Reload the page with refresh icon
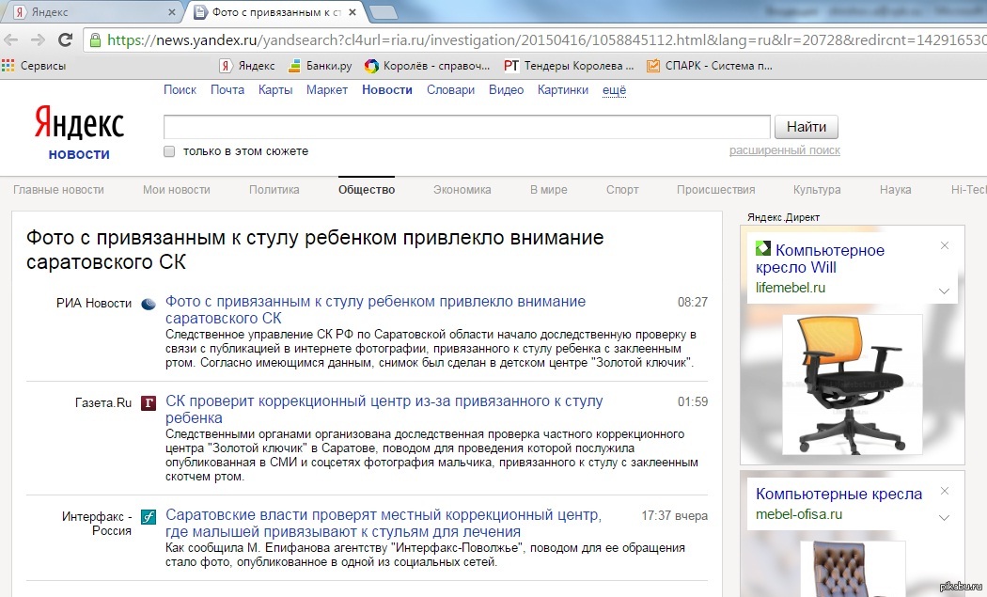Screen dimensions: 987x597 66,40
